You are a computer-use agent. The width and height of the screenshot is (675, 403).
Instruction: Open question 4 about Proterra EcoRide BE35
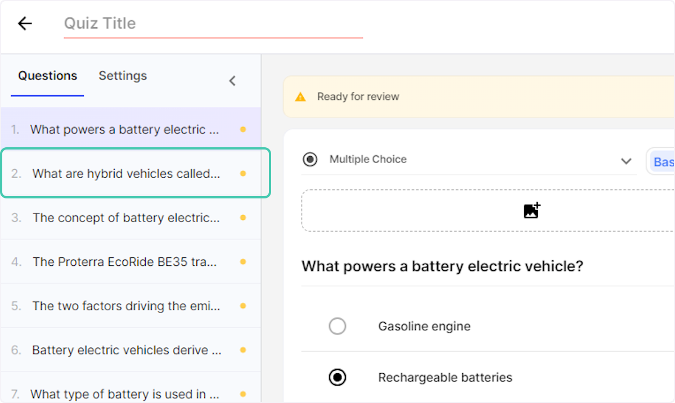pyautogui.click(x=124, y=262)
